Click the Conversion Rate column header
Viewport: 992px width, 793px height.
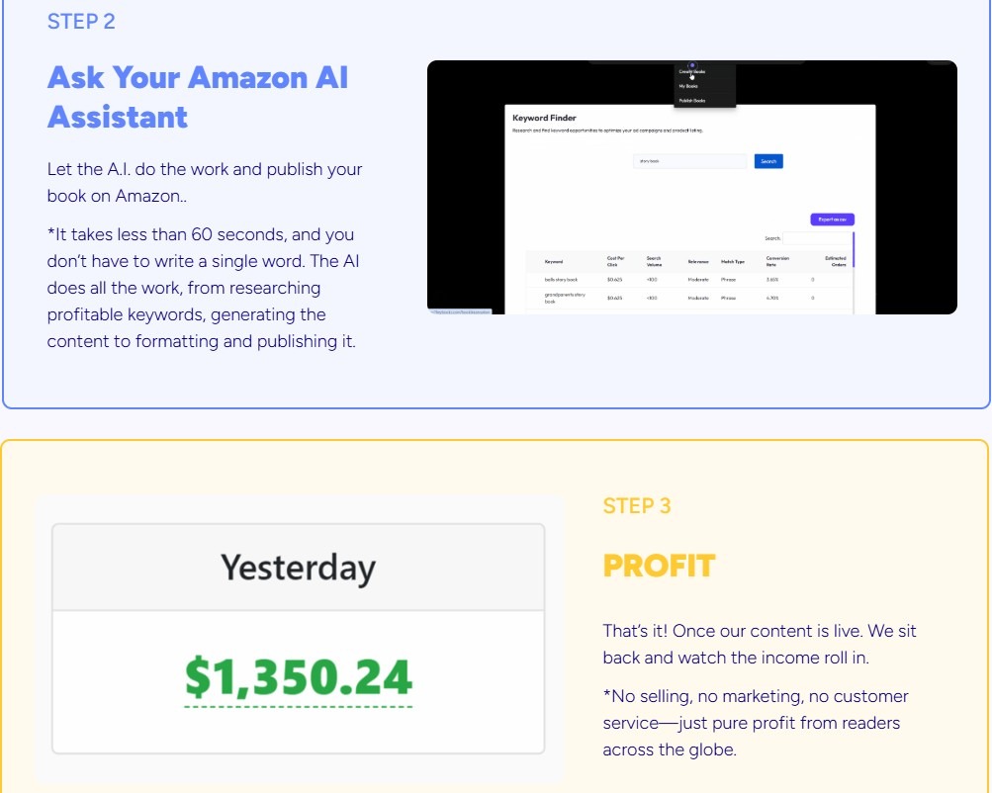(777, 262)
